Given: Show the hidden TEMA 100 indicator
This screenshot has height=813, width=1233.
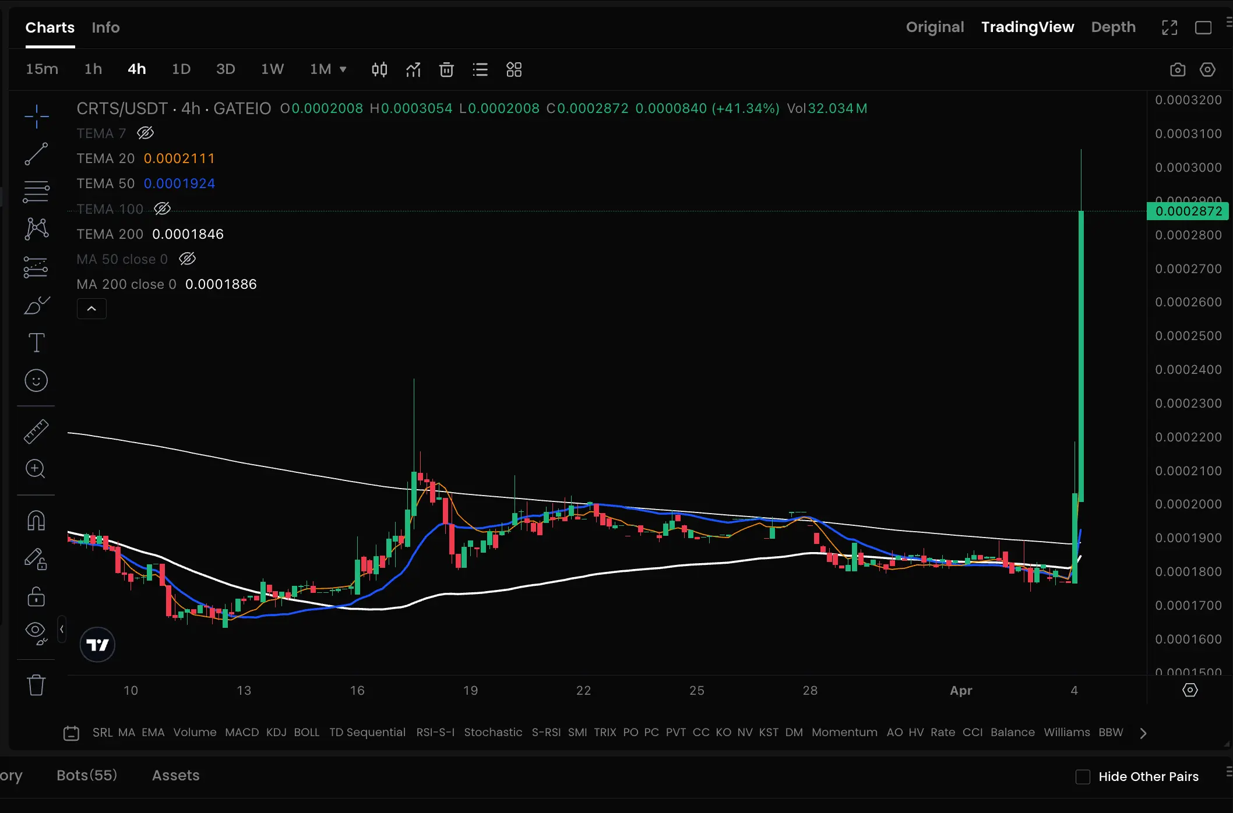Looking at the screenshot, I should 162,208.
